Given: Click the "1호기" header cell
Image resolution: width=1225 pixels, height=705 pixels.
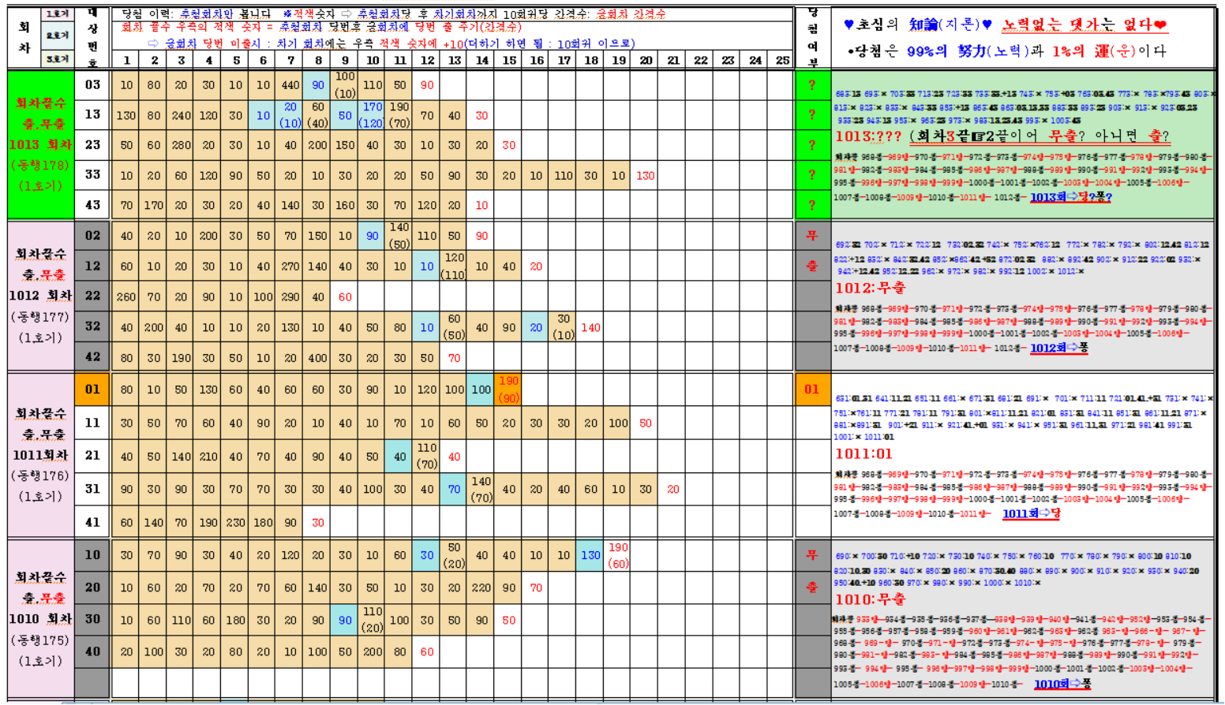Looking at the screenshot, I should (x=58, y=14).
